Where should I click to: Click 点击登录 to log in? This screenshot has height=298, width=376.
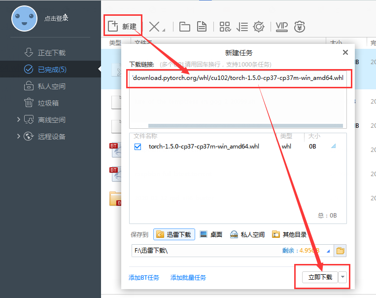(x=56, y=18)
